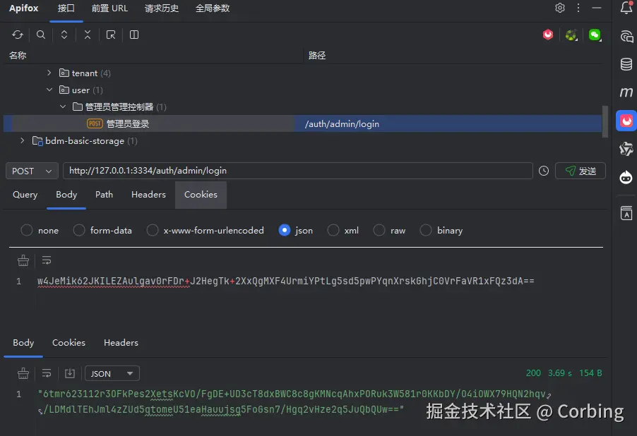The height and width of the screenshot is (436, 637).
Task: Open the notifications bell in the sidebar
Action: 626,8
